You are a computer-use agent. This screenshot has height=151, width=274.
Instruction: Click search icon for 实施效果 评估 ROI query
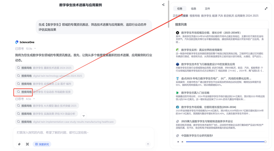(18, 113)
